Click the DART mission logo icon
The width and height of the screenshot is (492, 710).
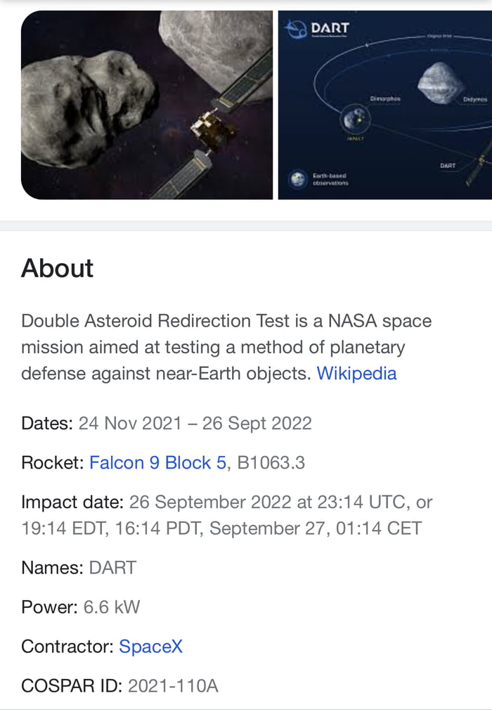(294, 29)
